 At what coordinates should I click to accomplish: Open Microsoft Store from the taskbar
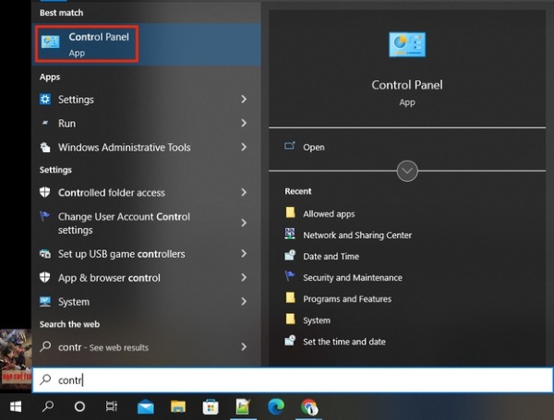[x=211, y=407]
